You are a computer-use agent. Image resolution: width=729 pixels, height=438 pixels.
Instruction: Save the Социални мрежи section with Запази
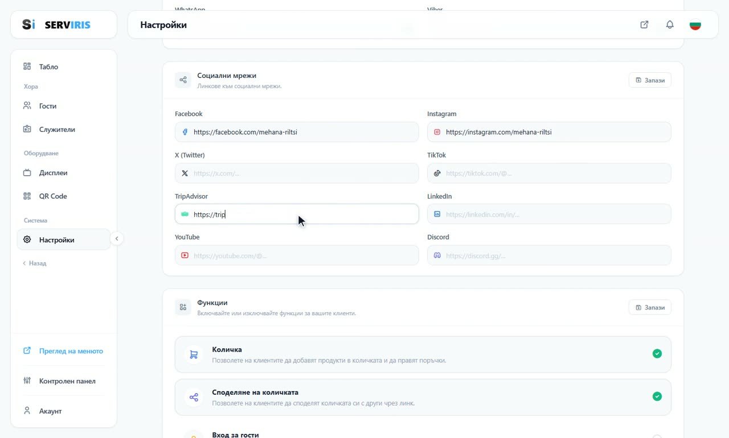click(x=650, y=80)
